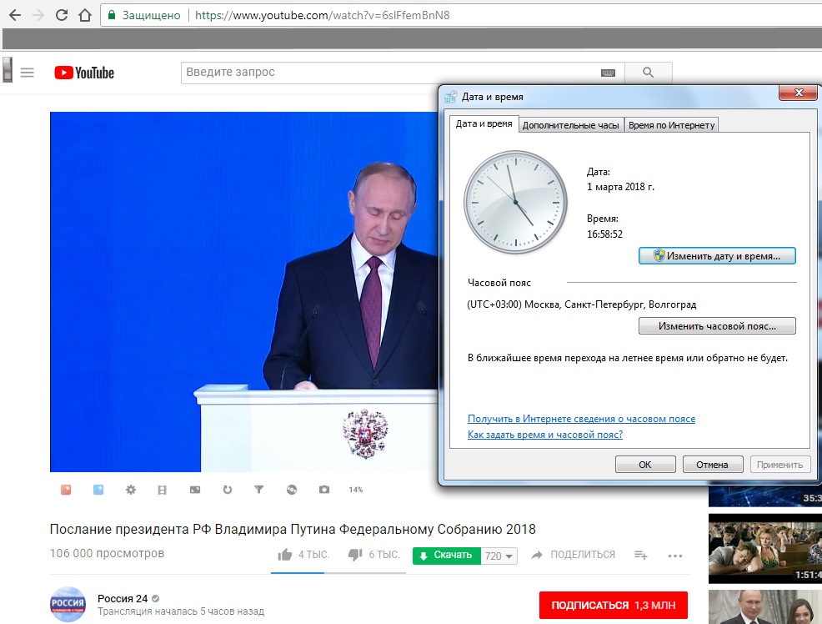Dislike the video with thumbs-down
The height and width of the screenshot is (624, 822).
(355, 555)
